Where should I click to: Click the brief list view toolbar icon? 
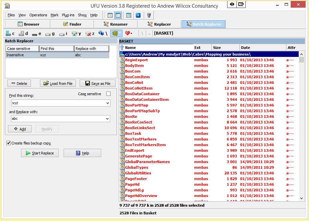(110, 15)
